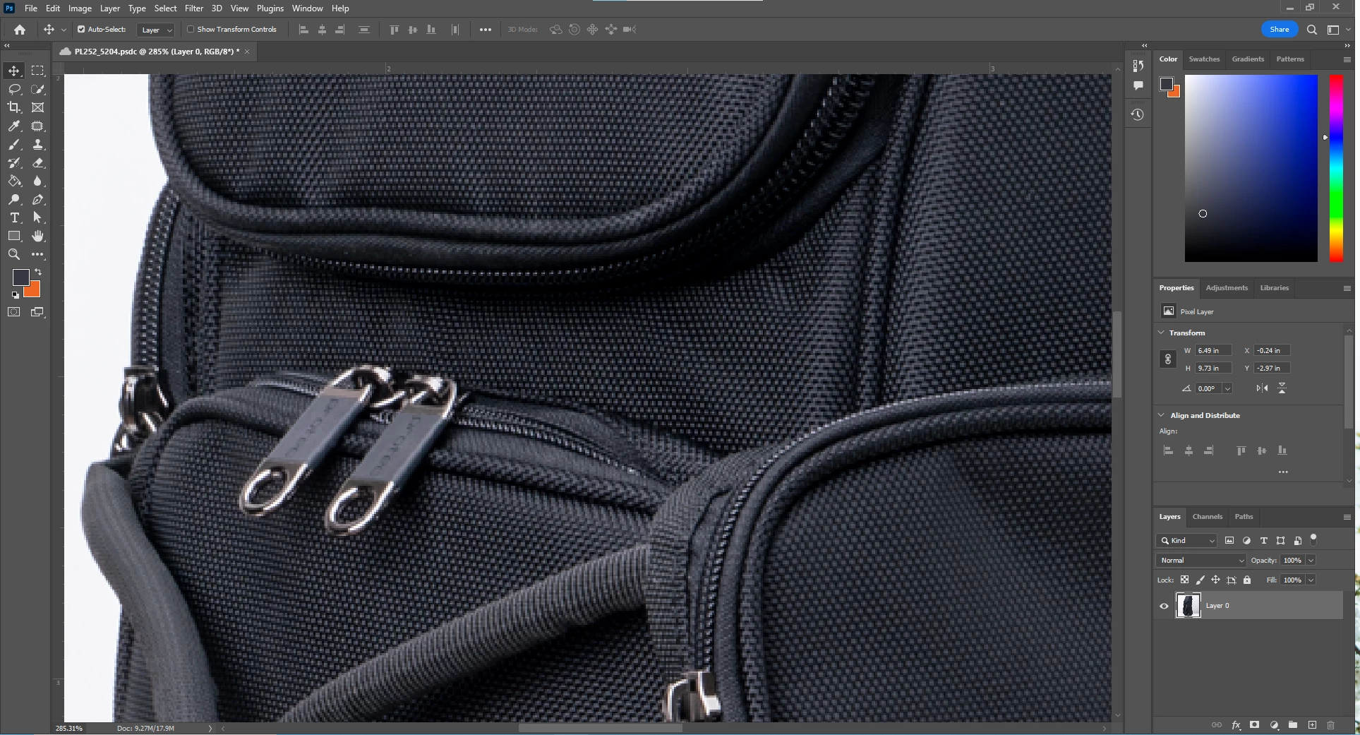The height and width of the screenshot is (735, 1360).
Task: Swap foreground and background colors
Action: (38, 272)
